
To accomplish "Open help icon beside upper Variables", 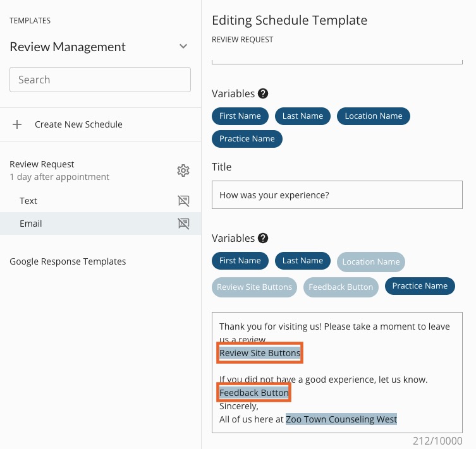I will (x=263, y=93).
